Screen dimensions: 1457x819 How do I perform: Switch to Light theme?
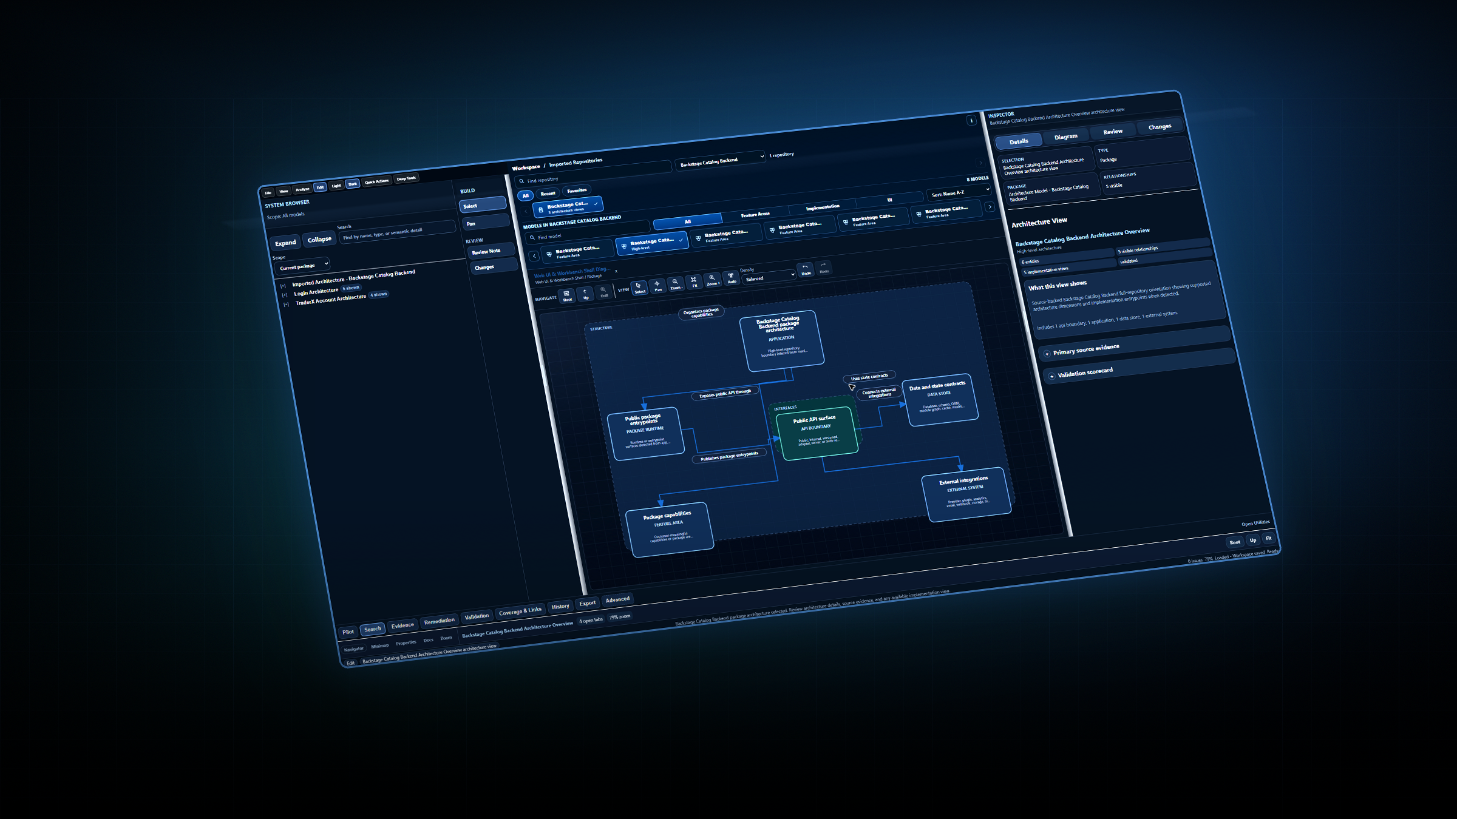pyautogui.click(x=336, y=186)
